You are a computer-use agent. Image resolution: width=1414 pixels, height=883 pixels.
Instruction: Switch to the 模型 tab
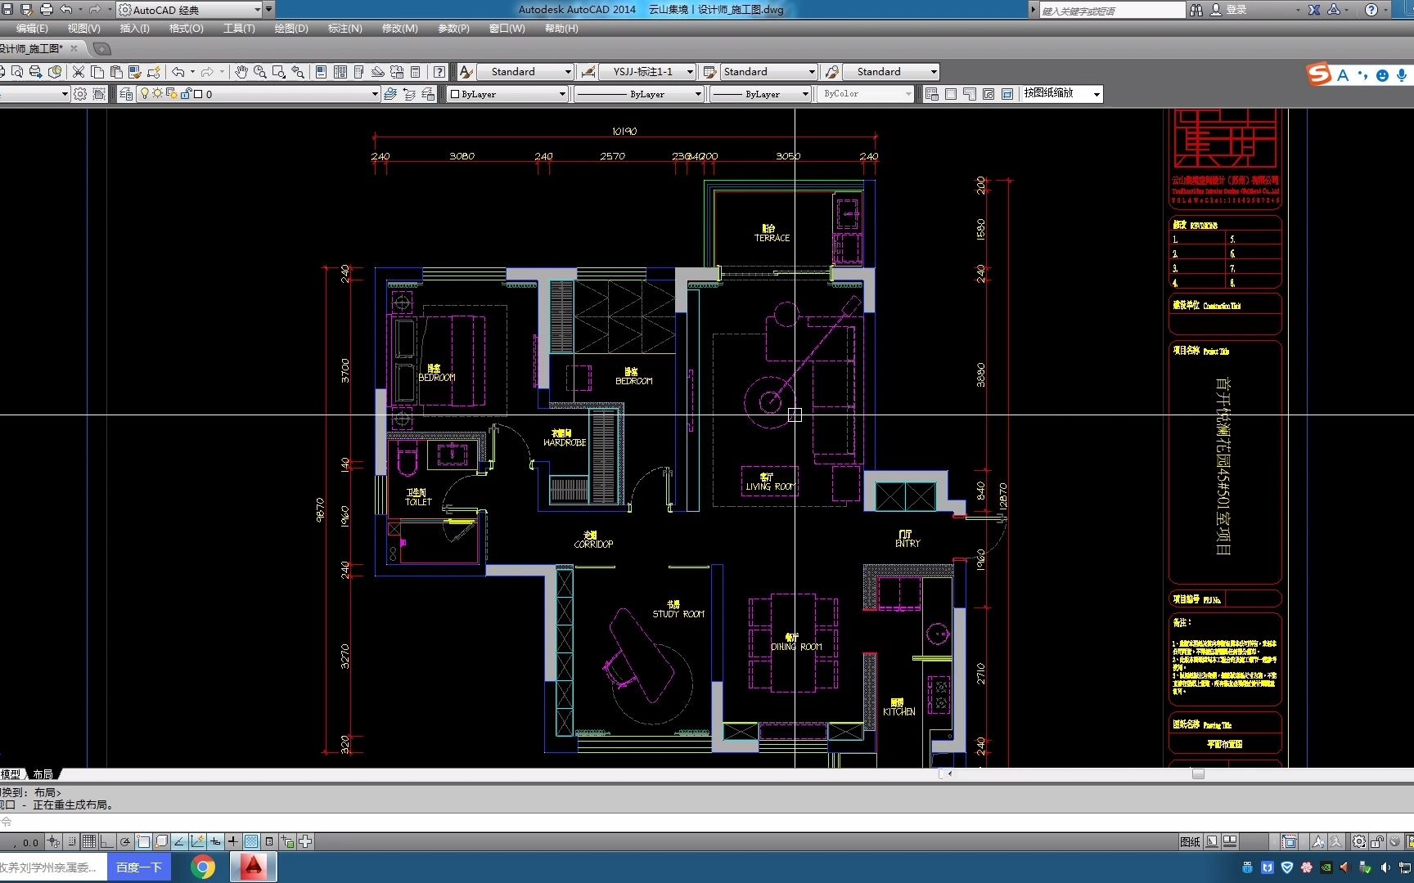coord(11,773)
